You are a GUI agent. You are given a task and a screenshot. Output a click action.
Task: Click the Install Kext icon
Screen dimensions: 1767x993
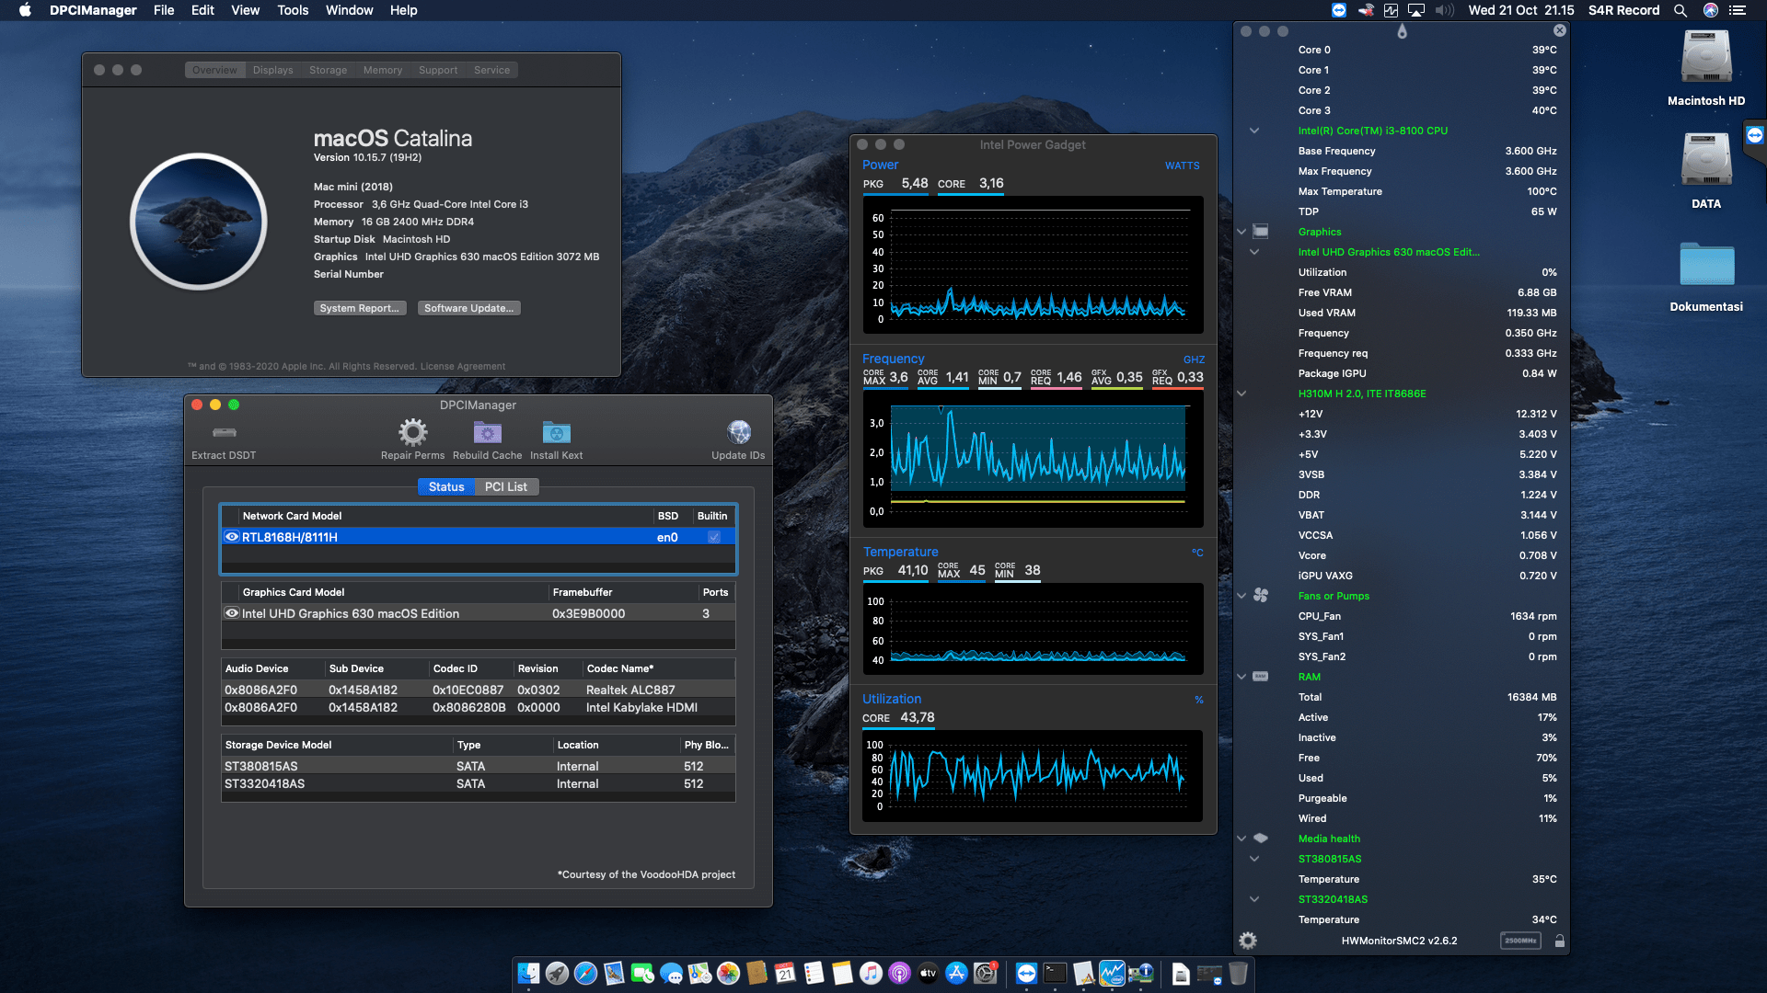tap(555, 432)
